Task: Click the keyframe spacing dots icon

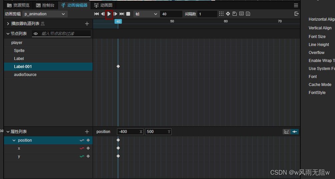Action: [221, 14]
